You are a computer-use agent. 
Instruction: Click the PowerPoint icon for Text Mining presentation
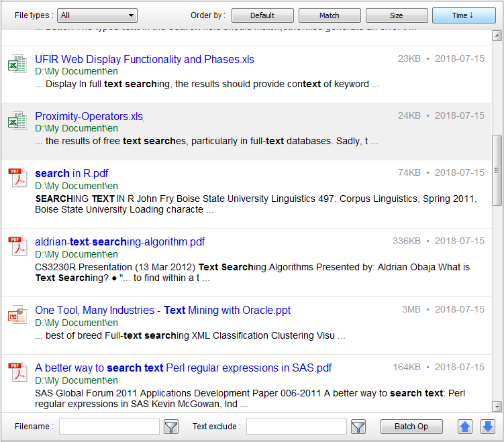pyautogui.click(x=17, y=316)
